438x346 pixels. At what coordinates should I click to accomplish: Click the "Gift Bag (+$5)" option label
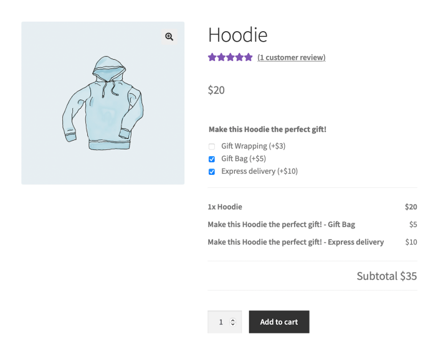pyautogui.click(x=244, y=159)
